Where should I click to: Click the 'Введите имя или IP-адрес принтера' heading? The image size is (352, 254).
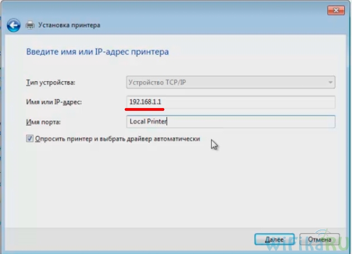click(97, 52)
